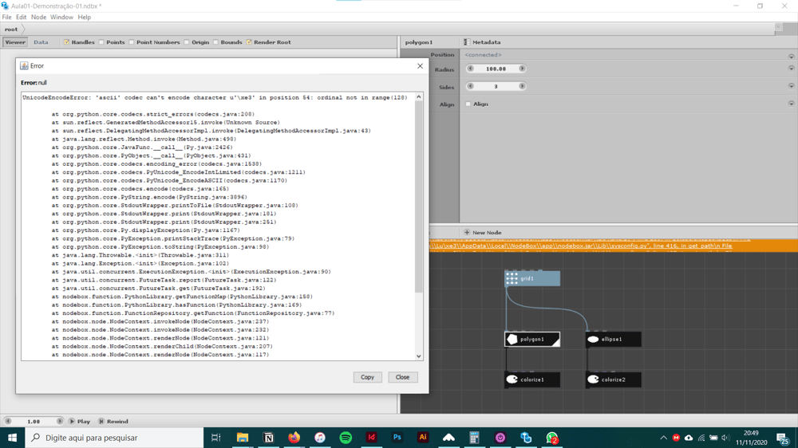Open Task View from the taskbar

[x=215, y=438]
